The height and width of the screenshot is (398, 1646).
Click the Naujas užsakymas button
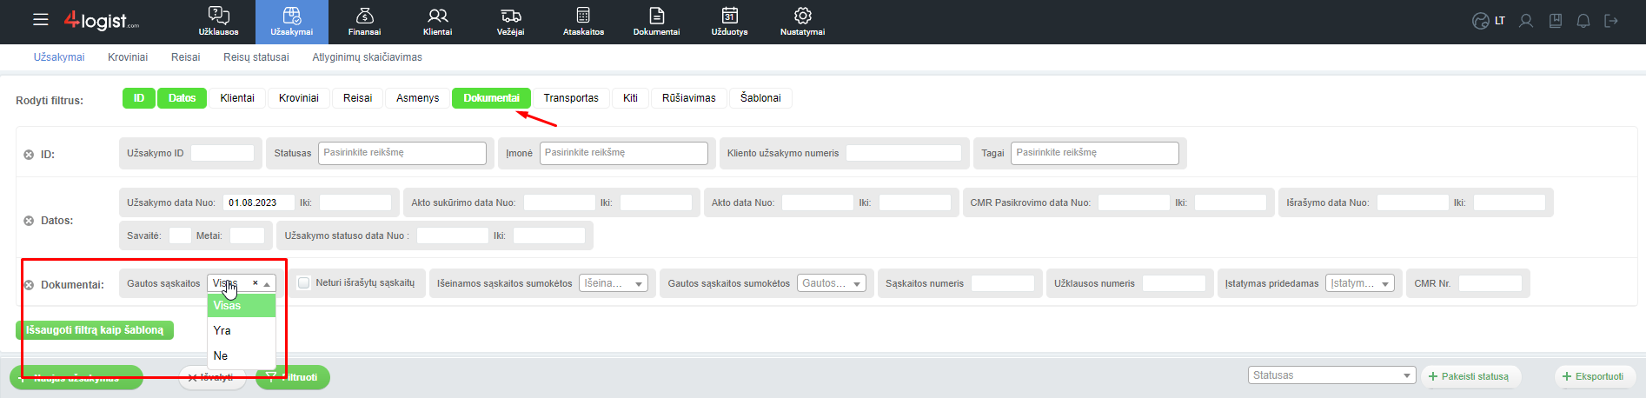76,377
